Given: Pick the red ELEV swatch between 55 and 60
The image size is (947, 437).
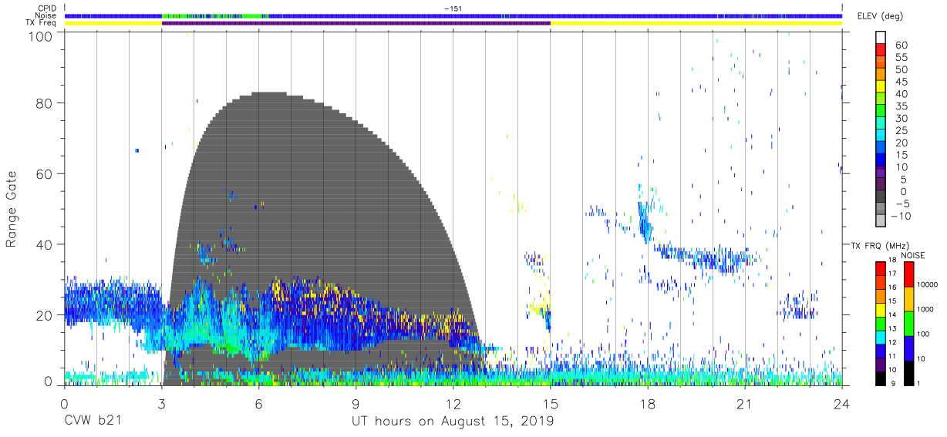Looking at the screenshot, I should point(881,50).
